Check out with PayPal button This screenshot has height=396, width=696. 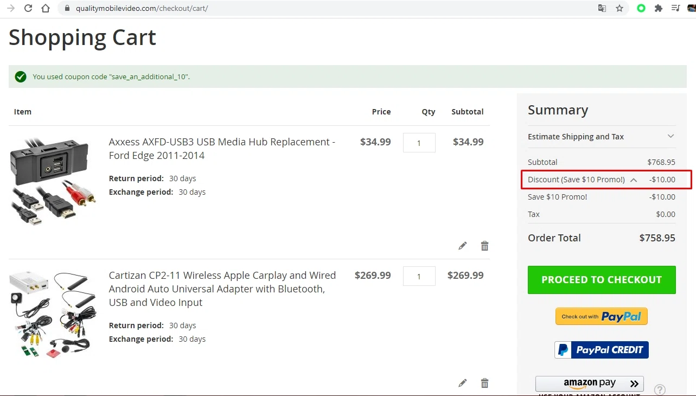pyautogui.click(x=602, y=316)
